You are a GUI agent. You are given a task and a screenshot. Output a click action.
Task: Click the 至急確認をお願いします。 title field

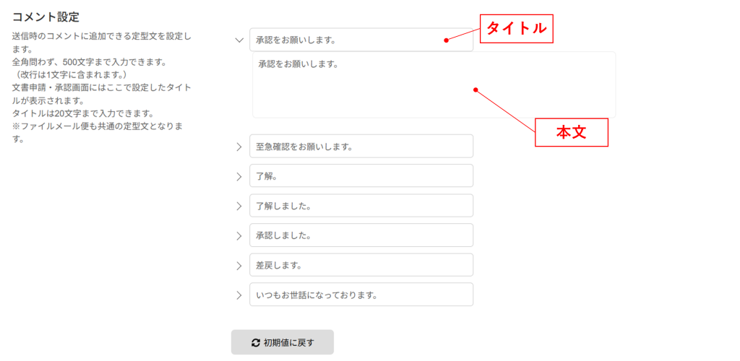coord(361,146)
